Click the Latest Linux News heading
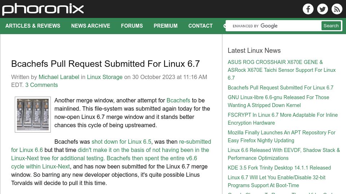Screen dimensions: 346x194 [254, 51]
